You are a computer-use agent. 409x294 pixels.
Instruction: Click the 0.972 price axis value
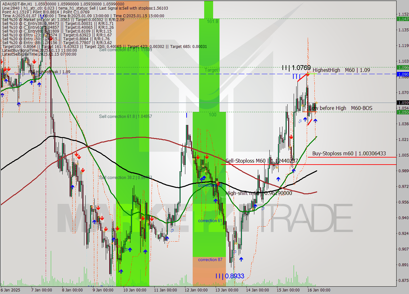click(403, 186)
